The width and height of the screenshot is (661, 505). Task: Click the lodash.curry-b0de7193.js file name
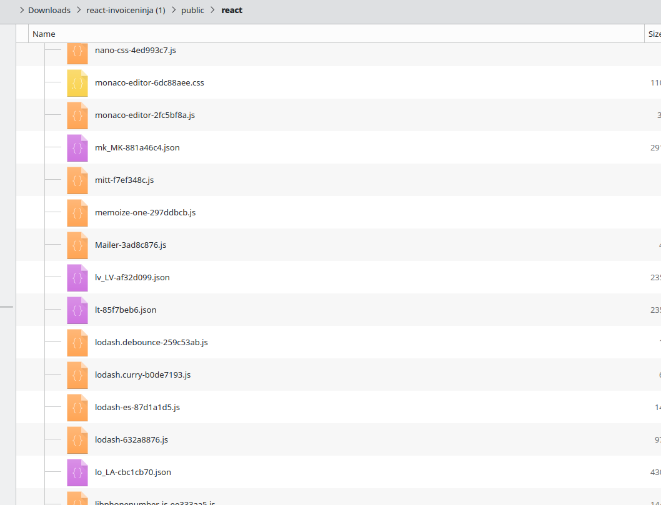[x=142, y=375]
